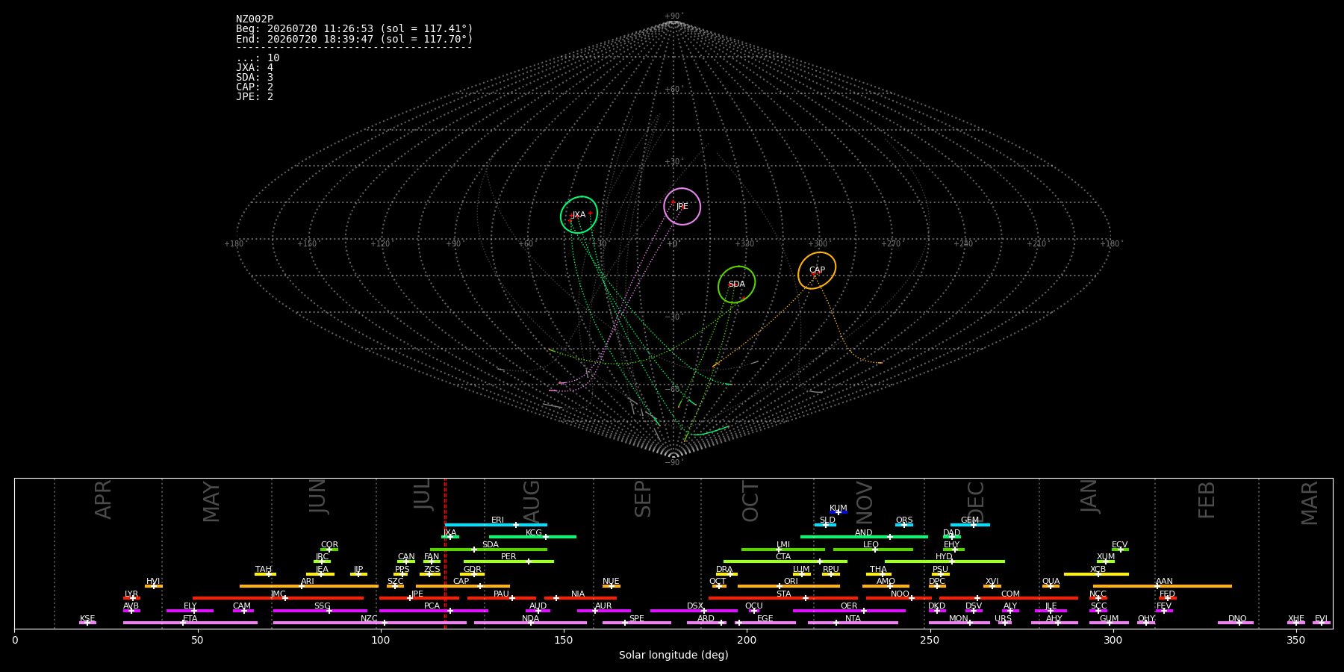Select the GEM shower bar
Screen dimensions: 1344x672
pos(970,525)
